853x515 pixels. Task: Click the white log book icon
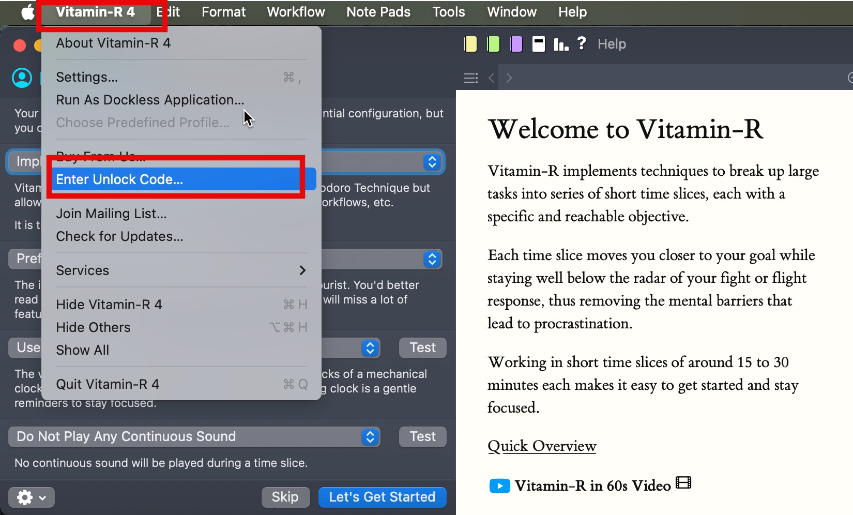[539, 44]
